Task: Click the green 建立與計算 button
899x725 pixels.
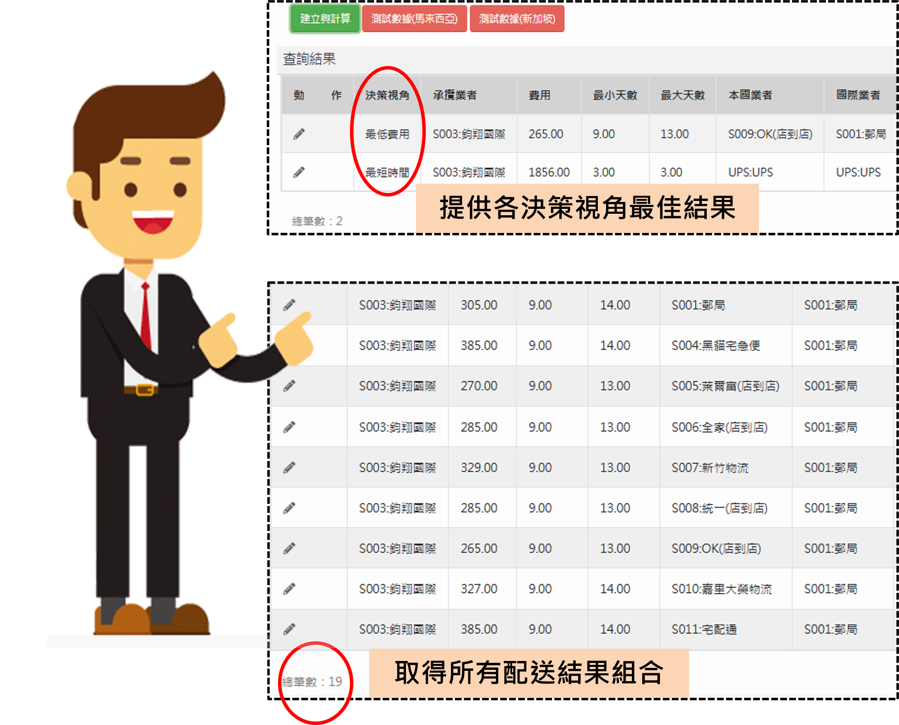Action: [x=325, y=19]
